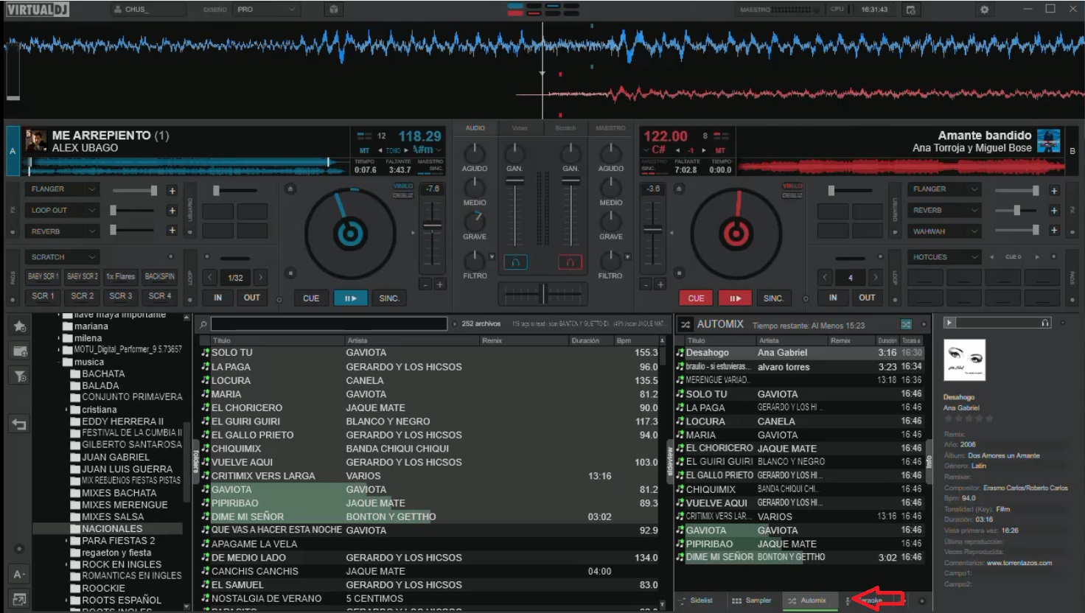Toggle MT master tempo on left deck
The height and width of the screenshot is (613, 1085).
(364, 150)
